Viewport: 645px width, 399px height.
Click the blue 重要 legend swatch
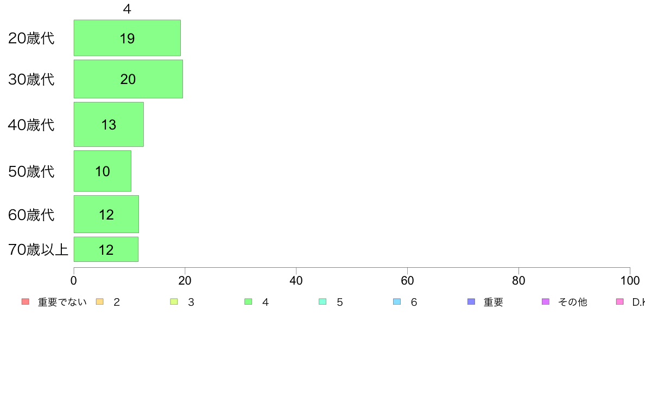point(471,301)
